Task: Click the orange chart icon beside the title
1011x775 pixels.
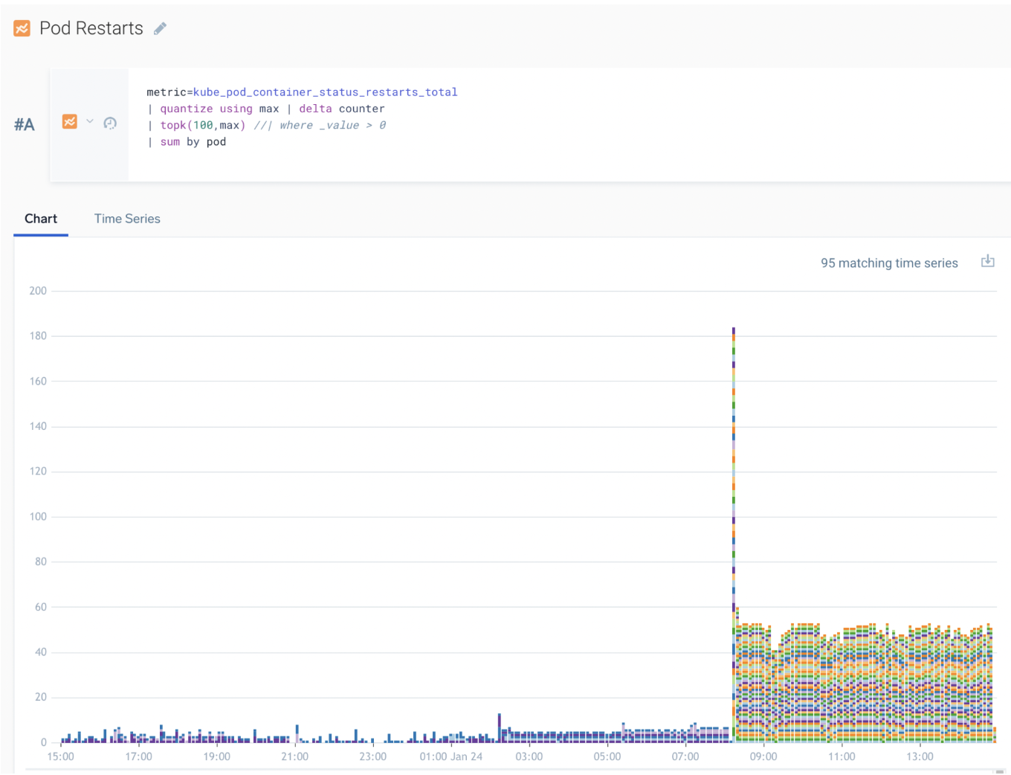Action: tap(21, 28)
